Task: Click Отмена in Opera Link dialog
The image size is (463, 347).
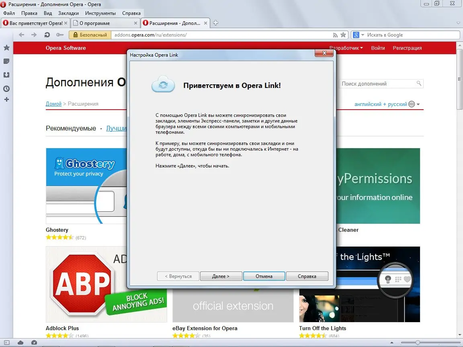Action: click(264, 276)
